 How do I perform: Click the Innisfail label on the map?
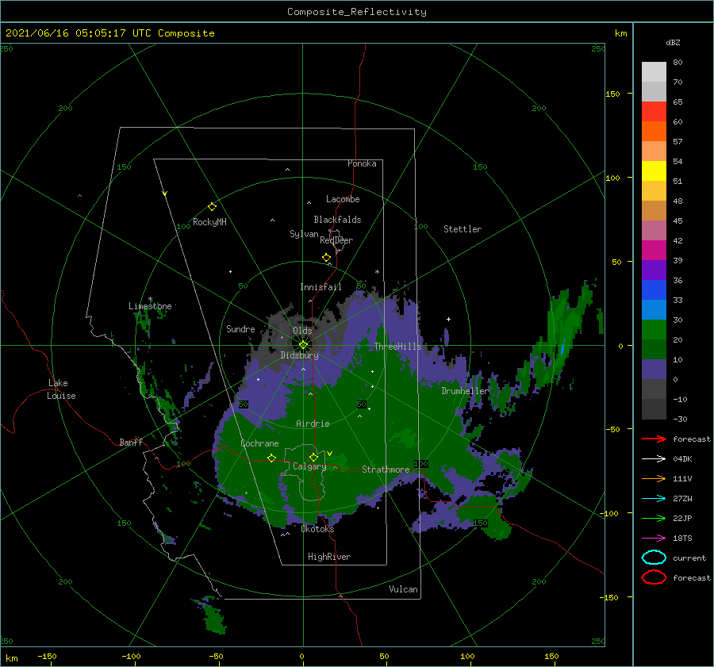(321, 287)
